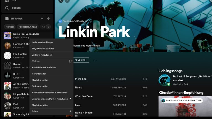Choose Playlist erstellen
The height and width of the screenshot is (119, 212).
point(51,80)
